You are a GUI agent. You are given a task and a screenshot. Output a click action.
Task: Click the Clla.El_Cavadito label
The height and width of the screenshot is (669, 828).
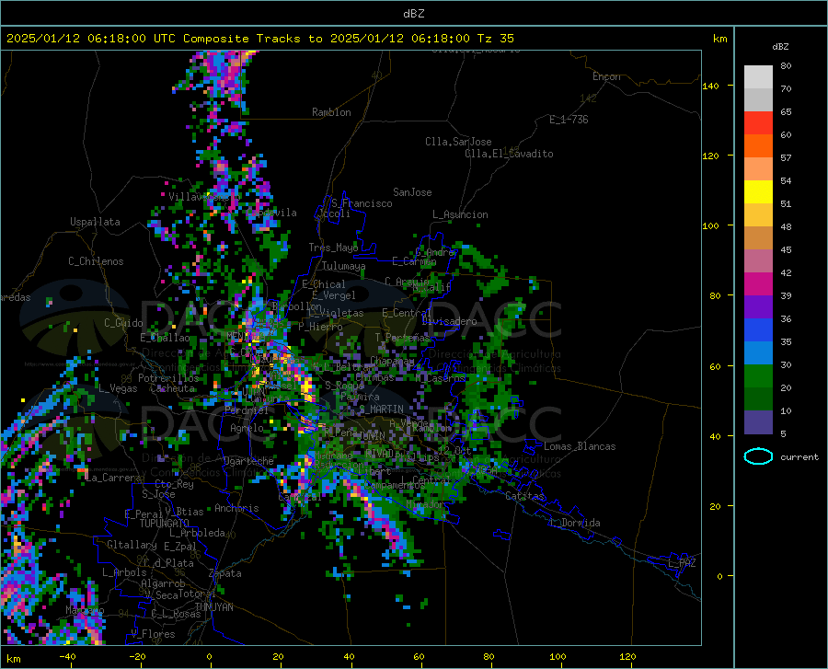(509, 154)
